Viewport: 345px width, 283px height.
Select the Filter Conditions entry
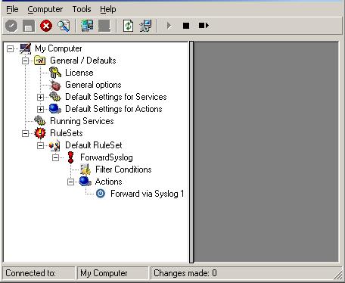pos(123,169)
